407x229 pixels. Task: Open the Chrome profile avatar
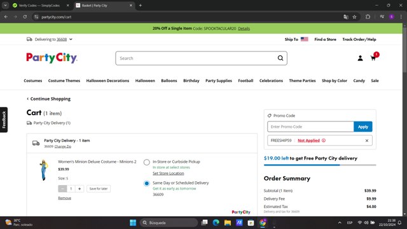point(392,17)
